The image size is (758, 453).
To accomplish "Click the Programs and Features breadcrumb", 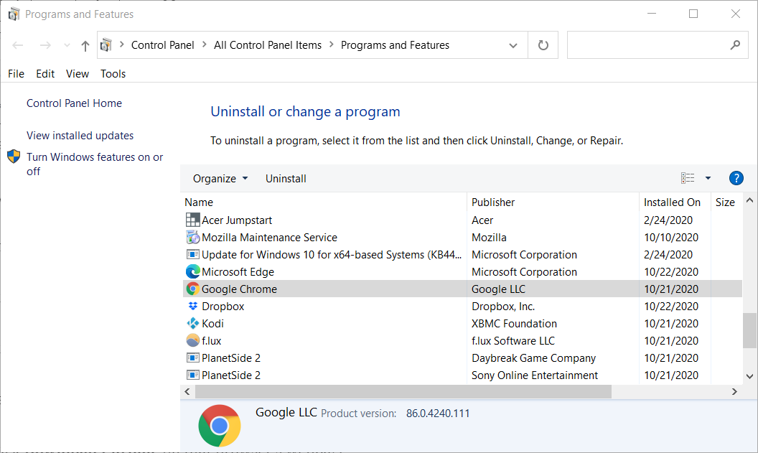I will tap(395, 45).
